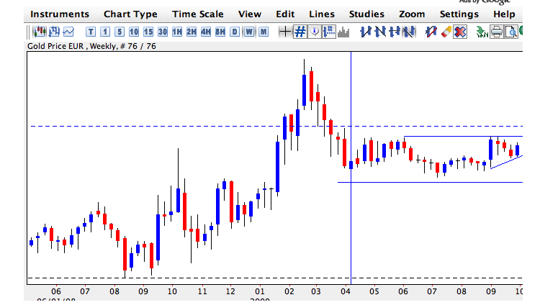Toggle the chart grid button
Screen dimensions: 540x305
(x=300, y=31)
